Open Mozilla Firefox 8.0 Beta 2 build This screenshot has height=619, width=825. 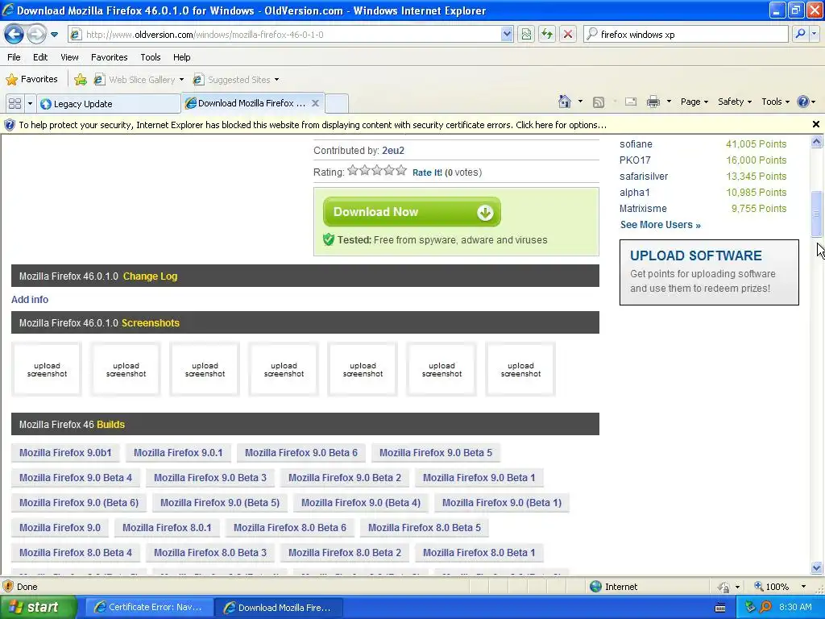(345, 553)
